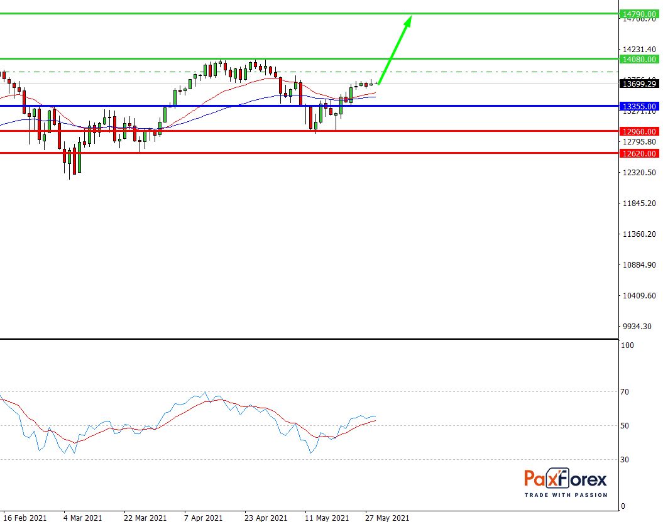The height and width of the screenshot is (522, 663).
Task: Click the RSI 70 scale value
Action: (x=625, y=392)
